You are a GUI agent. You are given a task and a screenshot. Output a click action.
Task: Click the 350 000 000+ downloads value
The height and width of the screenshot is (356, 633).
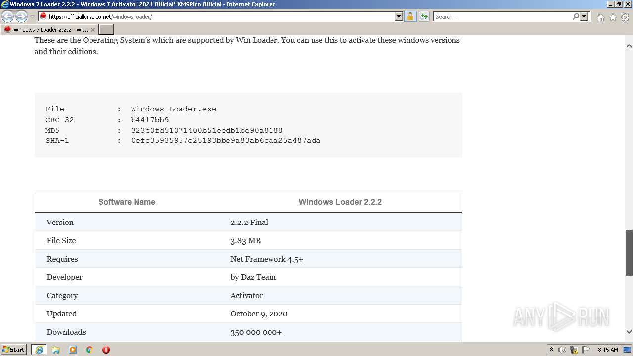click(x=256, y=332)
